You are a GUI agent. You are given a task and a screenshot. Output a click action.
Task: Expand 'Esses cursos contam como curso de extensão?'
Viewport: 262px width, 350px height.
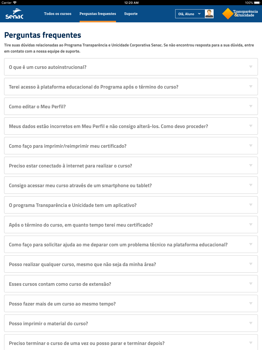pyautogui.click(x=60, y=284)
